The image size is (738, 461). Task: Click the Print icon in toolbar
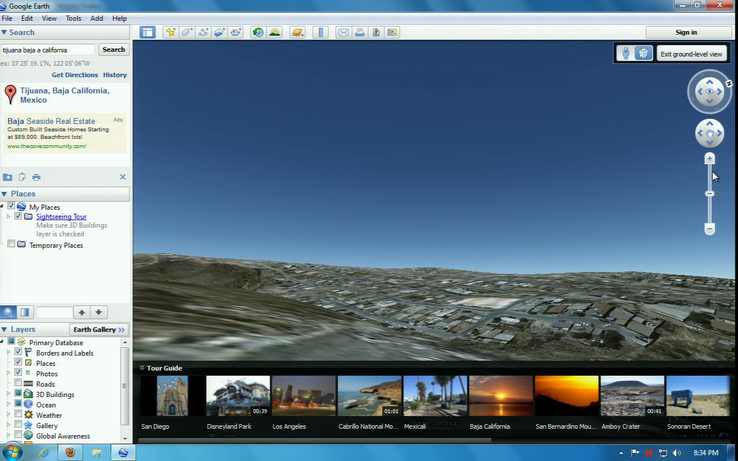click(x=360, y=32)
